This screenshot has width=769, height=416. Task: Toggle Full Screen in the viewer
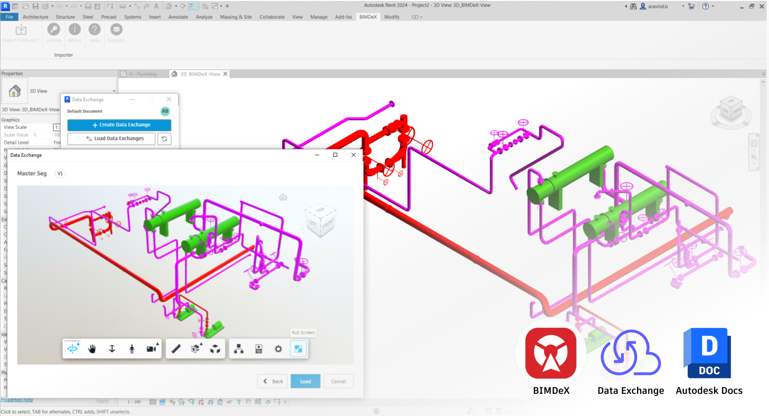pyautogui.click(x=298, y=349)
